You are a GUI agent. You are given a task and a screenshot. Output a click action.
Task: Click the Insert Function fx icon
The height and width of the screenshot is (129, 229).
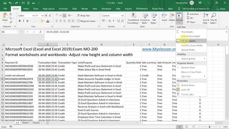click(40, 32)
